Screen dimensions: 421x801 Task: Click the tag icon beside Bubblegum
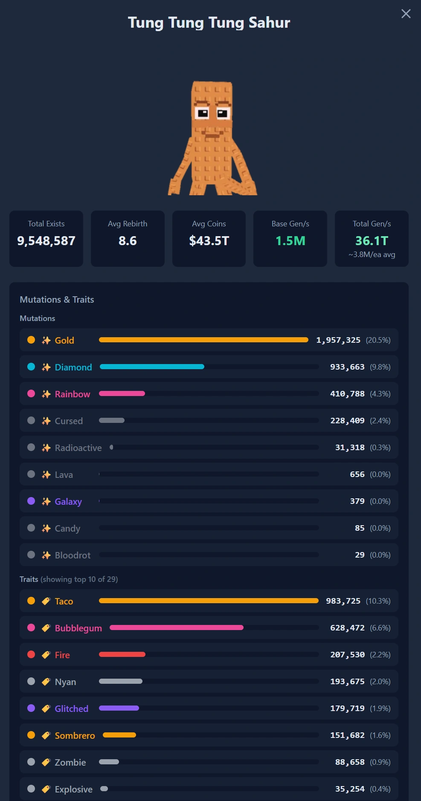point(46,628)
